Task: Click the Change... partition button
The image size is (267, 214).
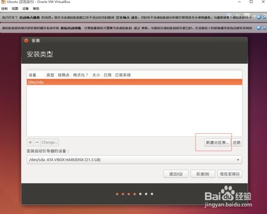Action: click(50, 142)
